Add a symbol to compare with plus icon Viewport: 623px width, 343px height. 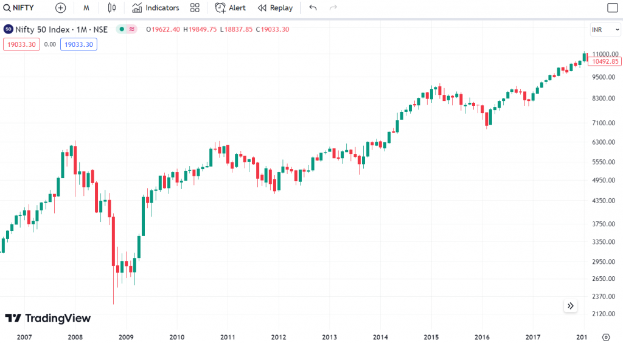(60, 7)
